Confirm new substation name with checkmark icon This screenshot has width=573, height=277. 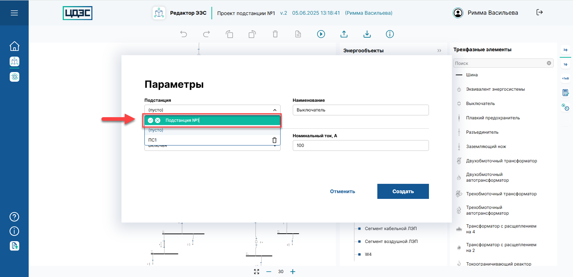[151, 120]
